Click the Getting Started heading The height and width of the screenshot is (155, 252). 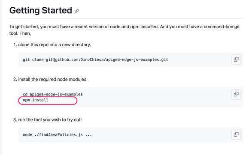41,11
